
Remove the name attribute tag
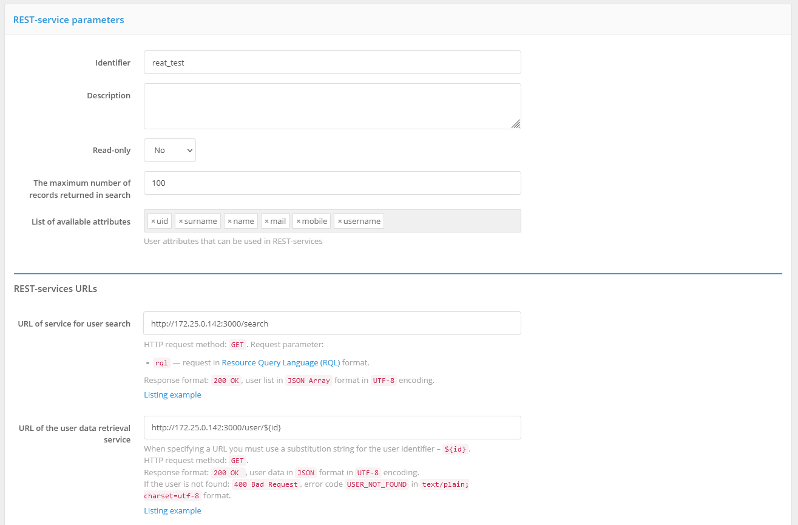[229, 222]
